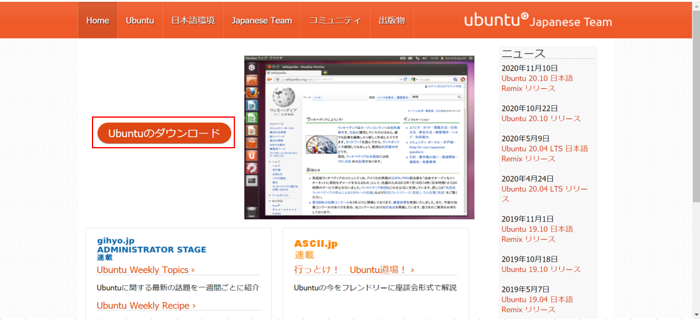
Task: Go to the Japanese Team menu item
Action: pyautogui.click(x=261, y=20)
